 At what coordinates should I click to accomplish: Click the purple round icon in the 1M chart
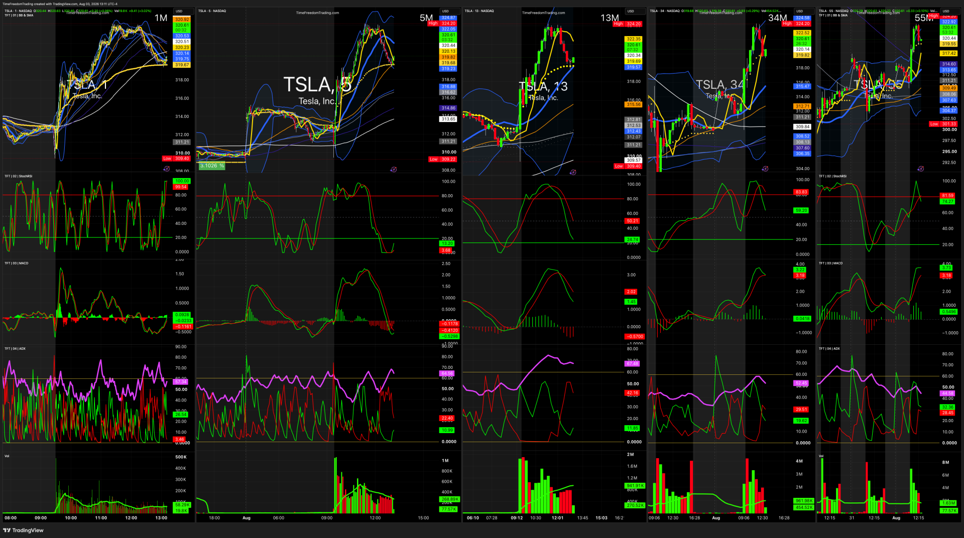[167, 169]
